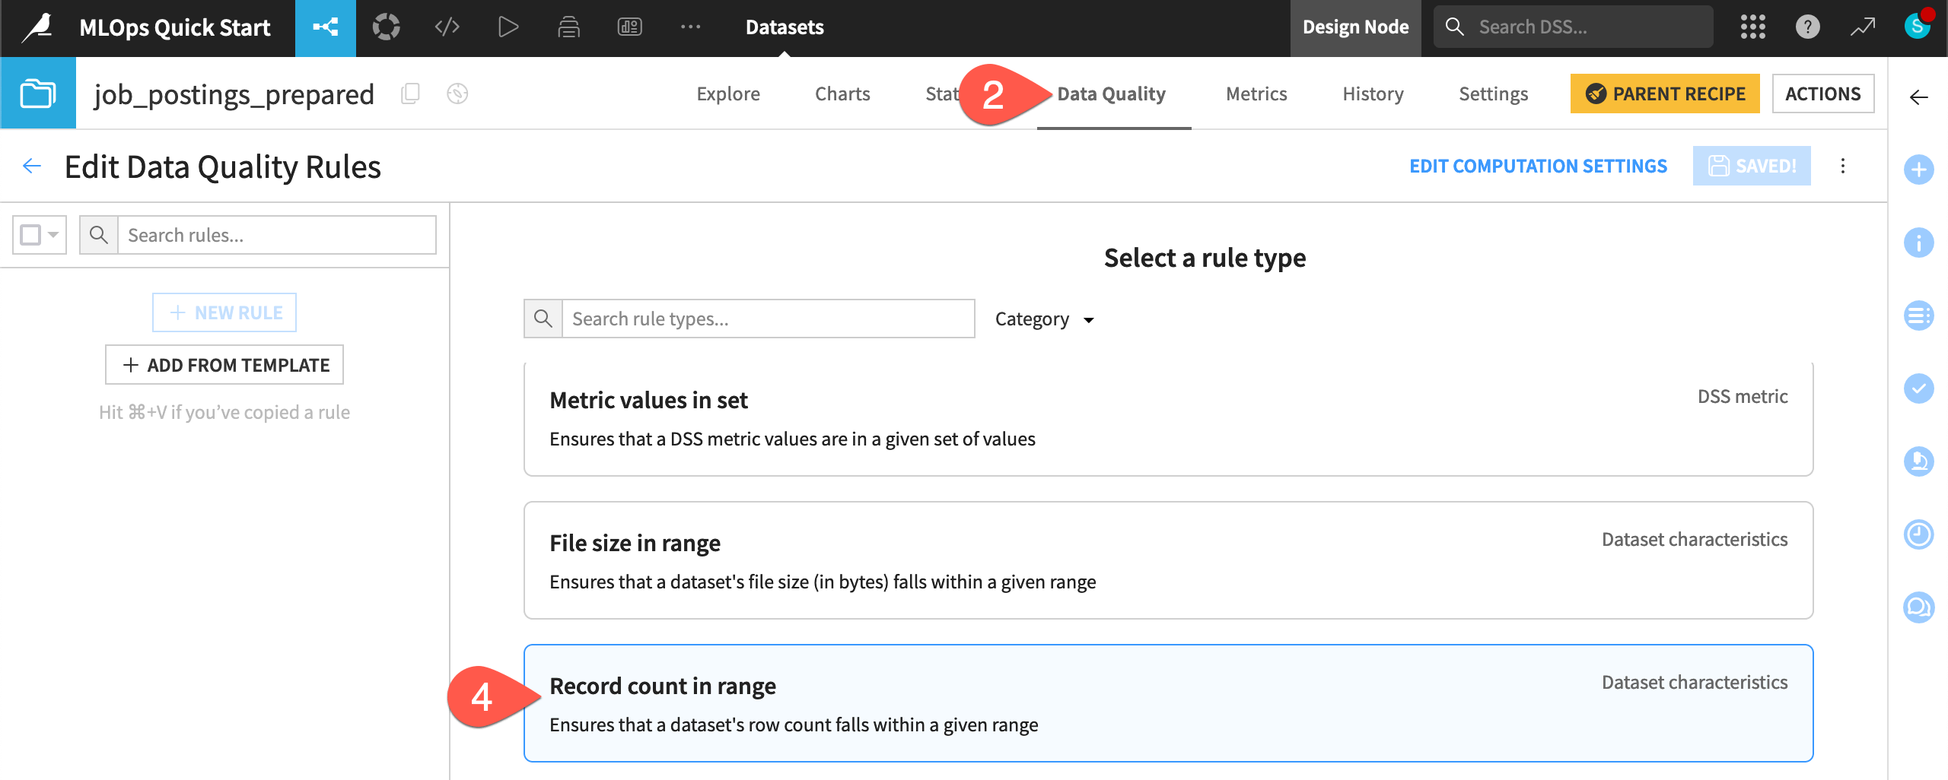Expand the Category filter dropdown
Image resolution: width=1948 pixels, height=780 pixels.
1043,319
